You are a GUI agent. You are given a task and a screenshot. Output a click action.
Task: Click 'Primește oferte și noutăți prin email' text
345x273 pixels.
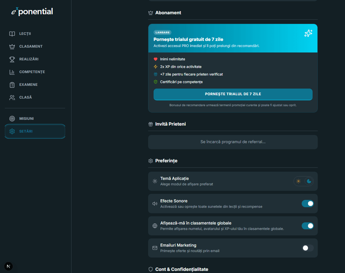click(x=190, y=251)
